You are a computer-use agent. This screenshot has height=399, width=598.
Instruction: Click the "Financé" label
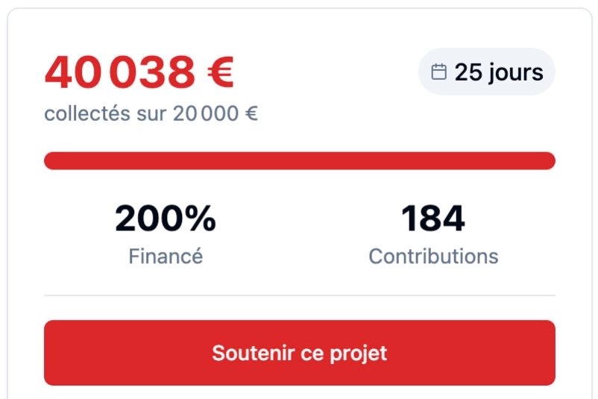point(166,257)
